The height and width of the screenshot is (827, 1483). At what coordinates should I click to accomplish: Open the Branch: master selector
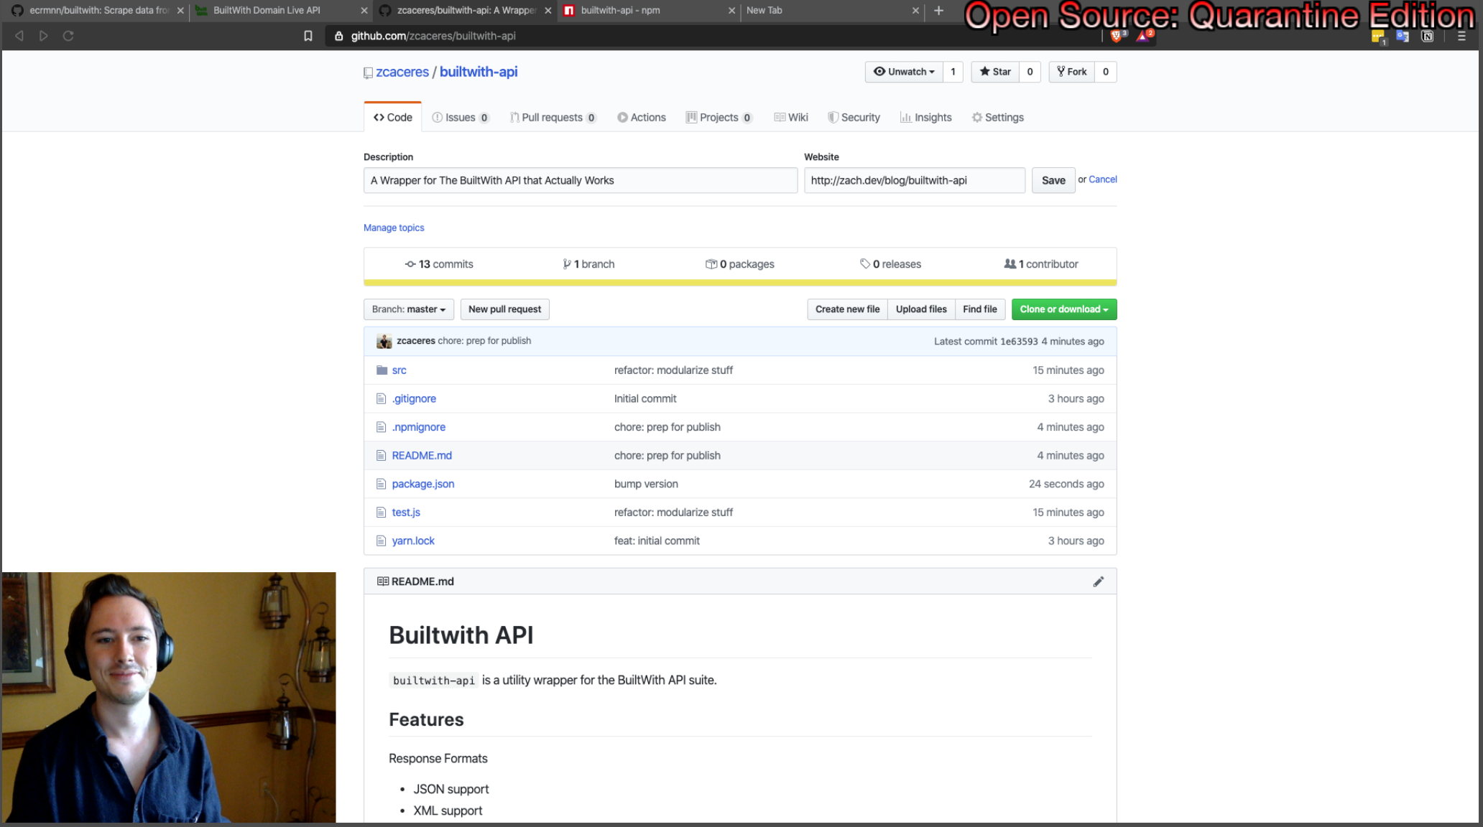click(408, 309)
